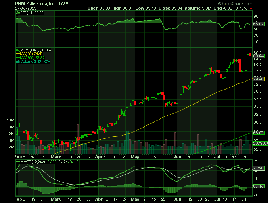Click the 4M volume axis label
This screenshot has width=268, height=203.
click(x=11, y=141)
